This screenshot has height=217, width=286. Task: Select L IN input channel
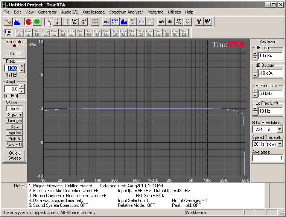[x=49, y=22]
